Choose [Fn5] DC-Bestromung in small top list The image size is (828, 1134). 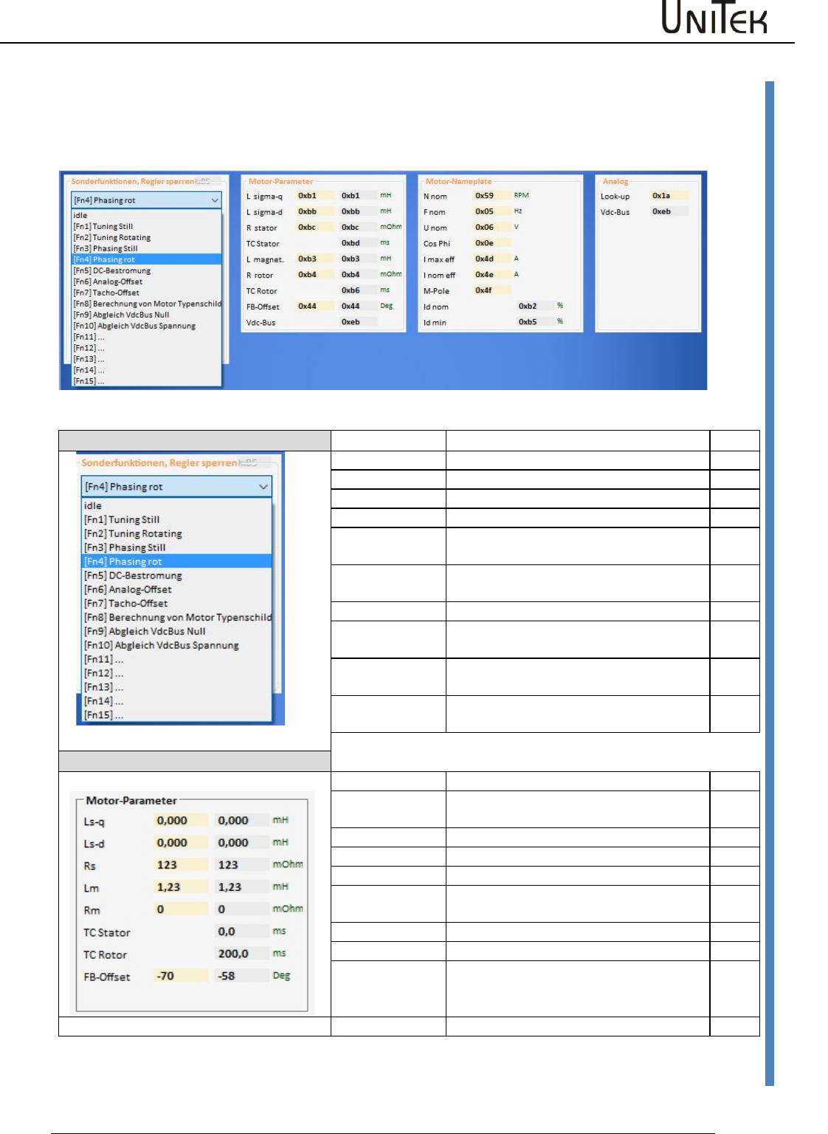coord(147,271)
